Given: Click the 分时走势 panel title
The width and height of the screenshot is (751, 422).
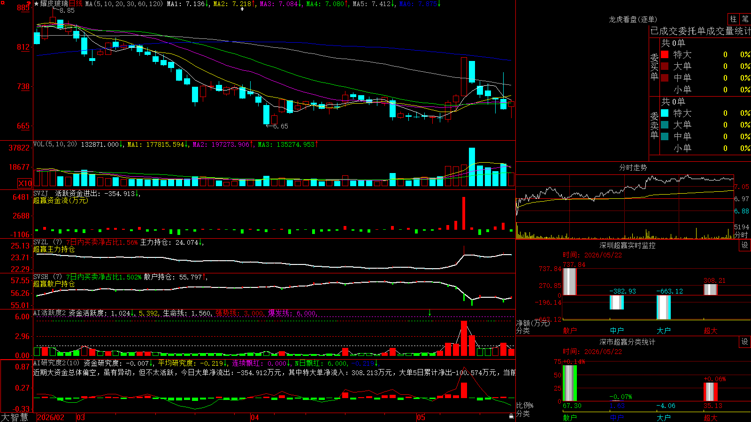Looking at the screenshot, I should 633,167.
